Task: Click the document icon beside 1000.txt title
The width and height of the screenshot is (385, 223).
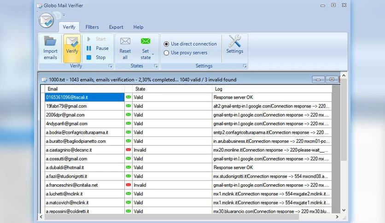Action: [x=45, y=80]
